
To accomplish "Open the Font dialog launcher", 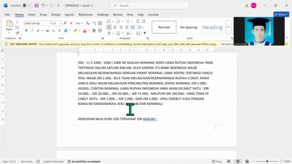I will coord(103,38).
